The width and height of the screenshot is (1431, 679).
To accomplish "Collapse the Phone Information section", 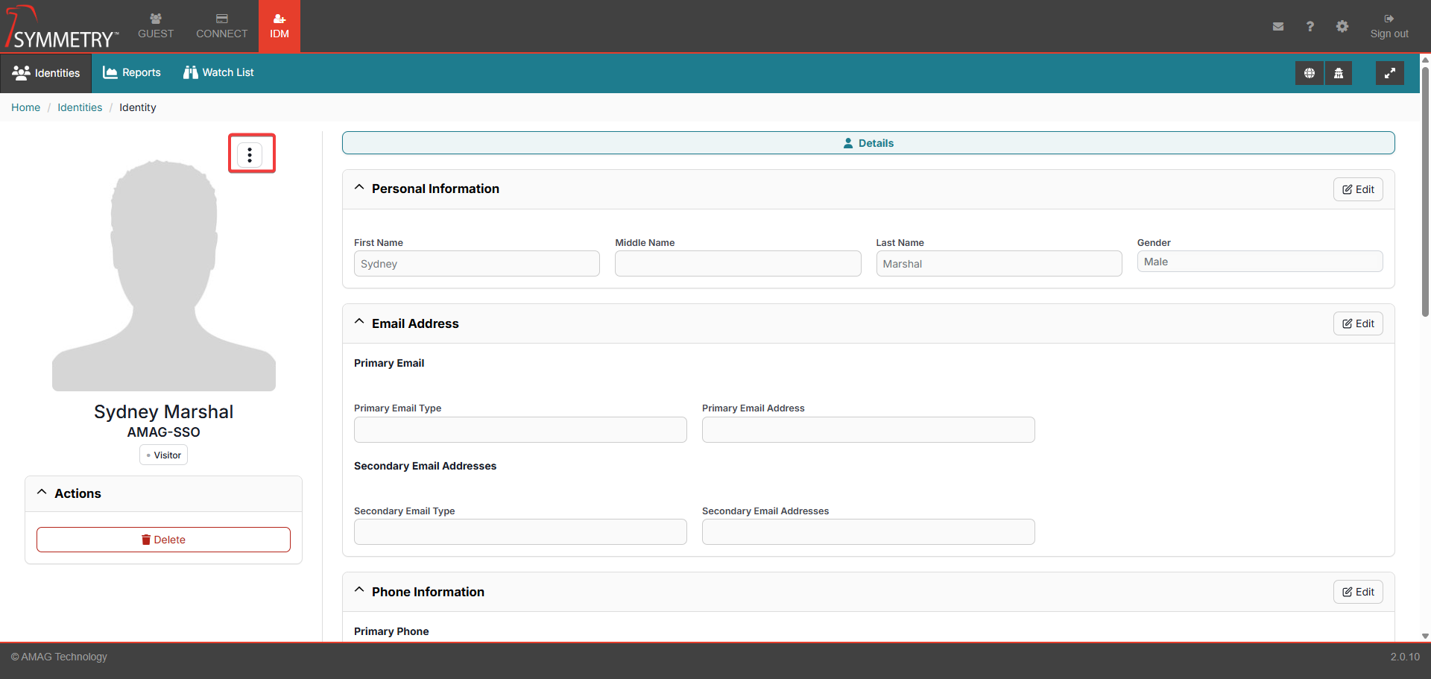I will 359,590.
